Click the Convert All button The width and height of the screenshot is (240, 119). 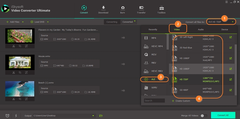click(223, 115)
